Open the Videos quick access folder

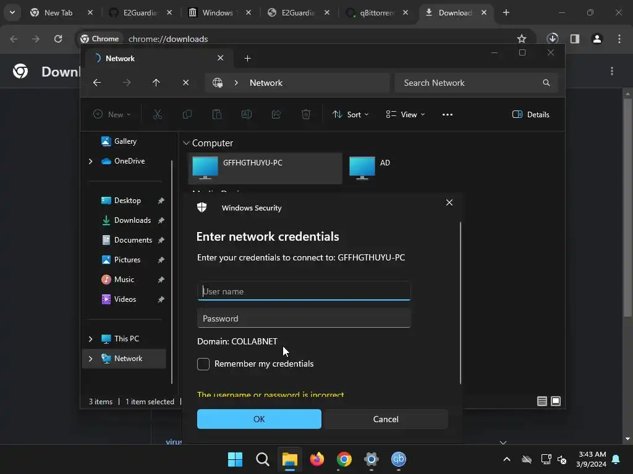pos(125,299)
